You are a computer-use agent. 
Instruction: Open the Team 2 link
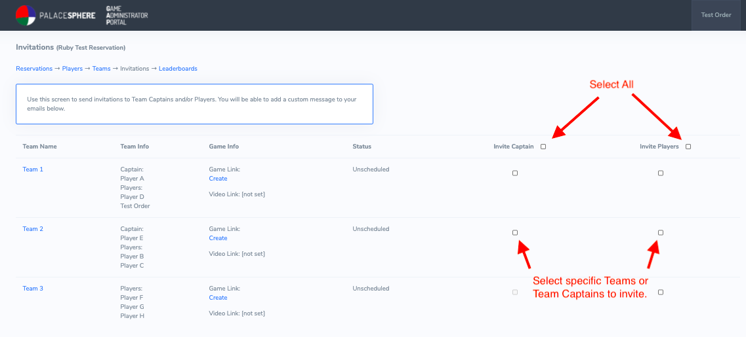tap(33, 229)
